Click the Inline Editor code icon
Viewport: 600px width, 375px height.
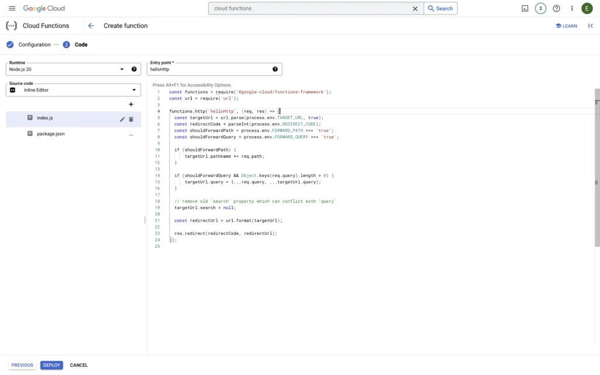pyautogui.click(x=13, y=90)
